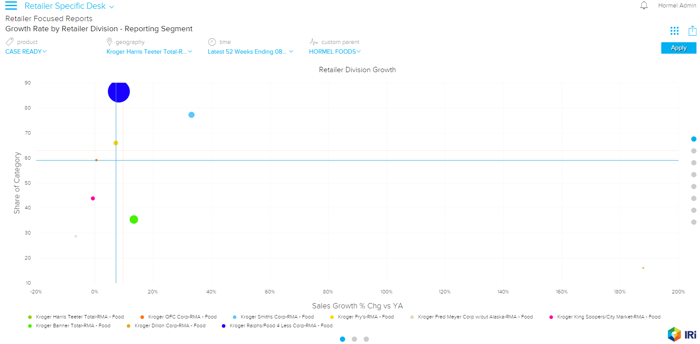
Task: Expand the CASE READY product dropdown
Action: coord(26,51)
